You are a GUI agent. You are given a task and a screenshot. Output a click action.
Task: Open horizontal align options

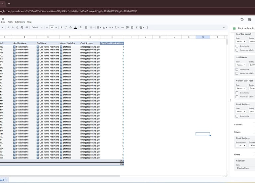[x=99, y=27]
